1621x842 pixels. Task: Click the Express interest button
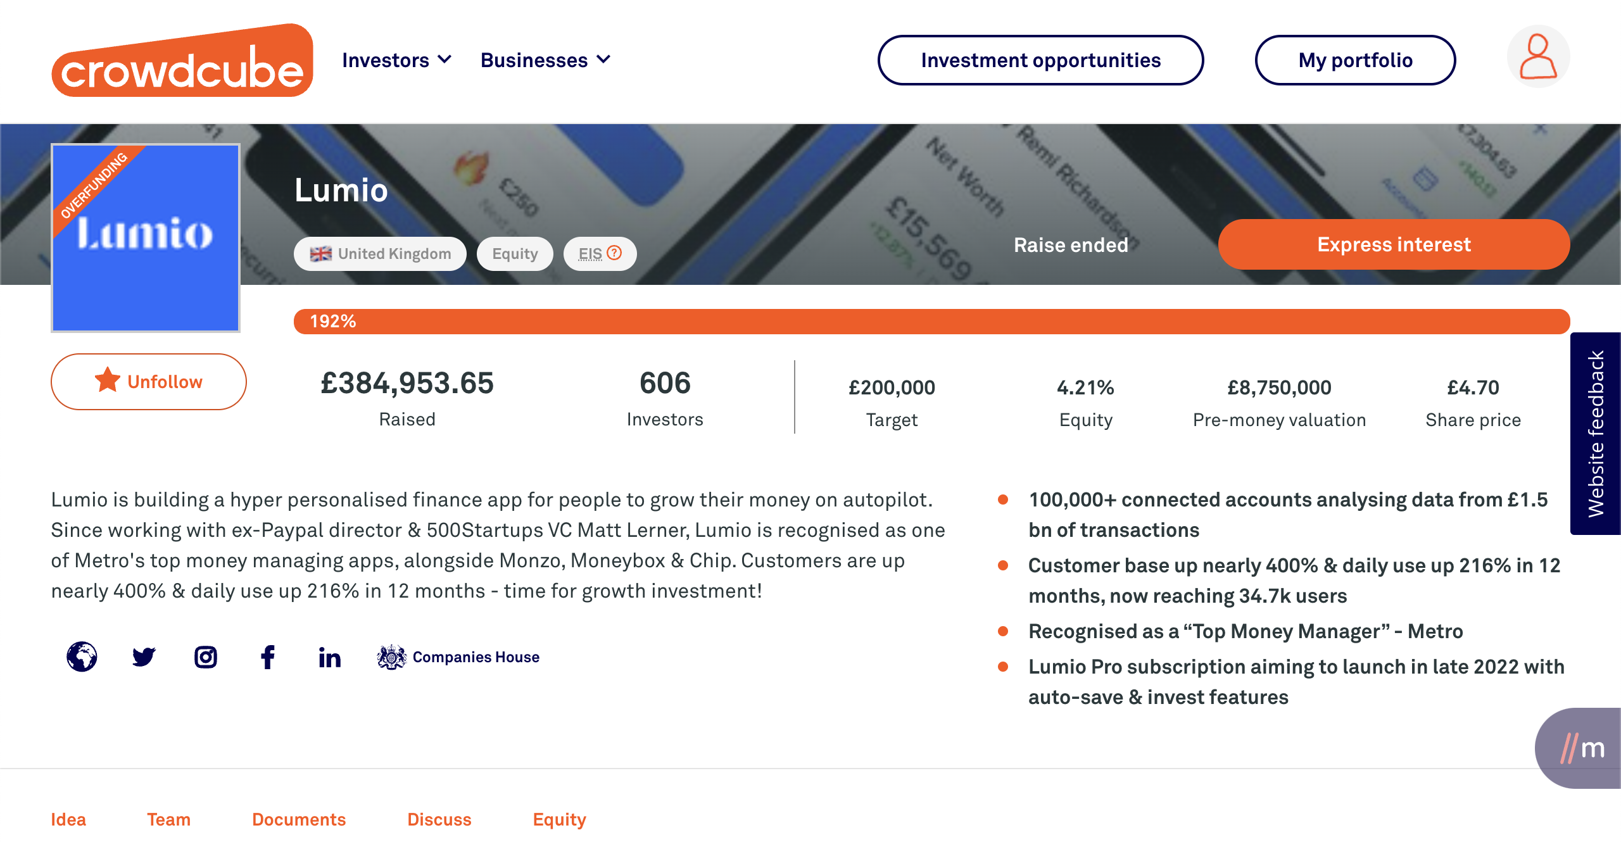tap(1394, 244)
